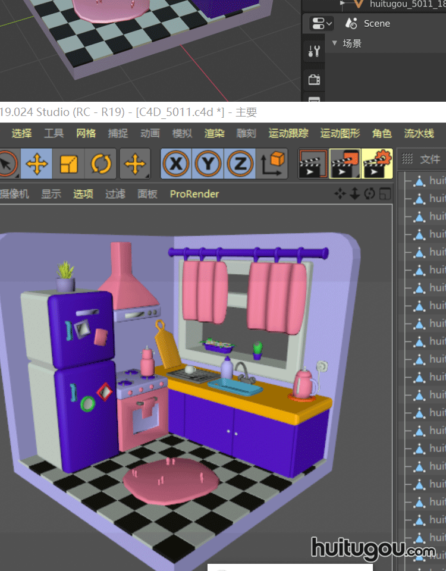Open the 运动图形 menu
Image resolution: width=446 pixels, height=571 pixels.
(340, 133)
